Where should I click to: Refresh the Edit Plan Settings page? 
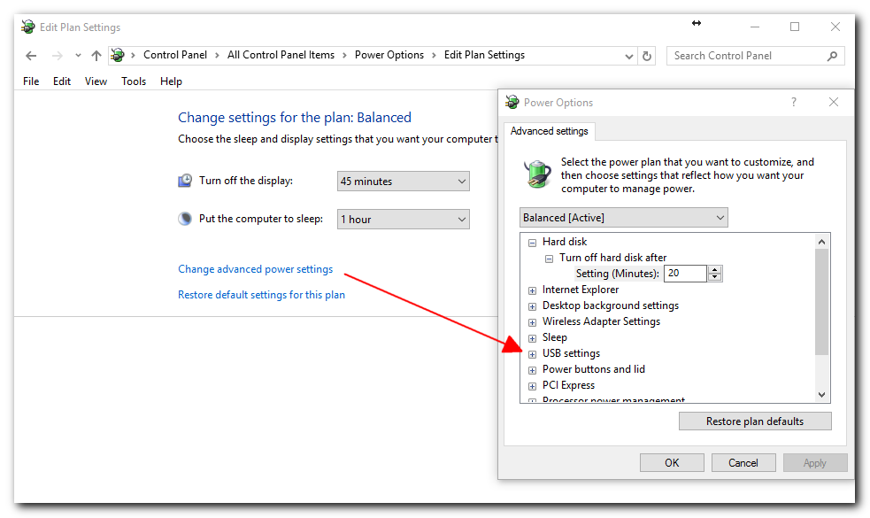647,56
